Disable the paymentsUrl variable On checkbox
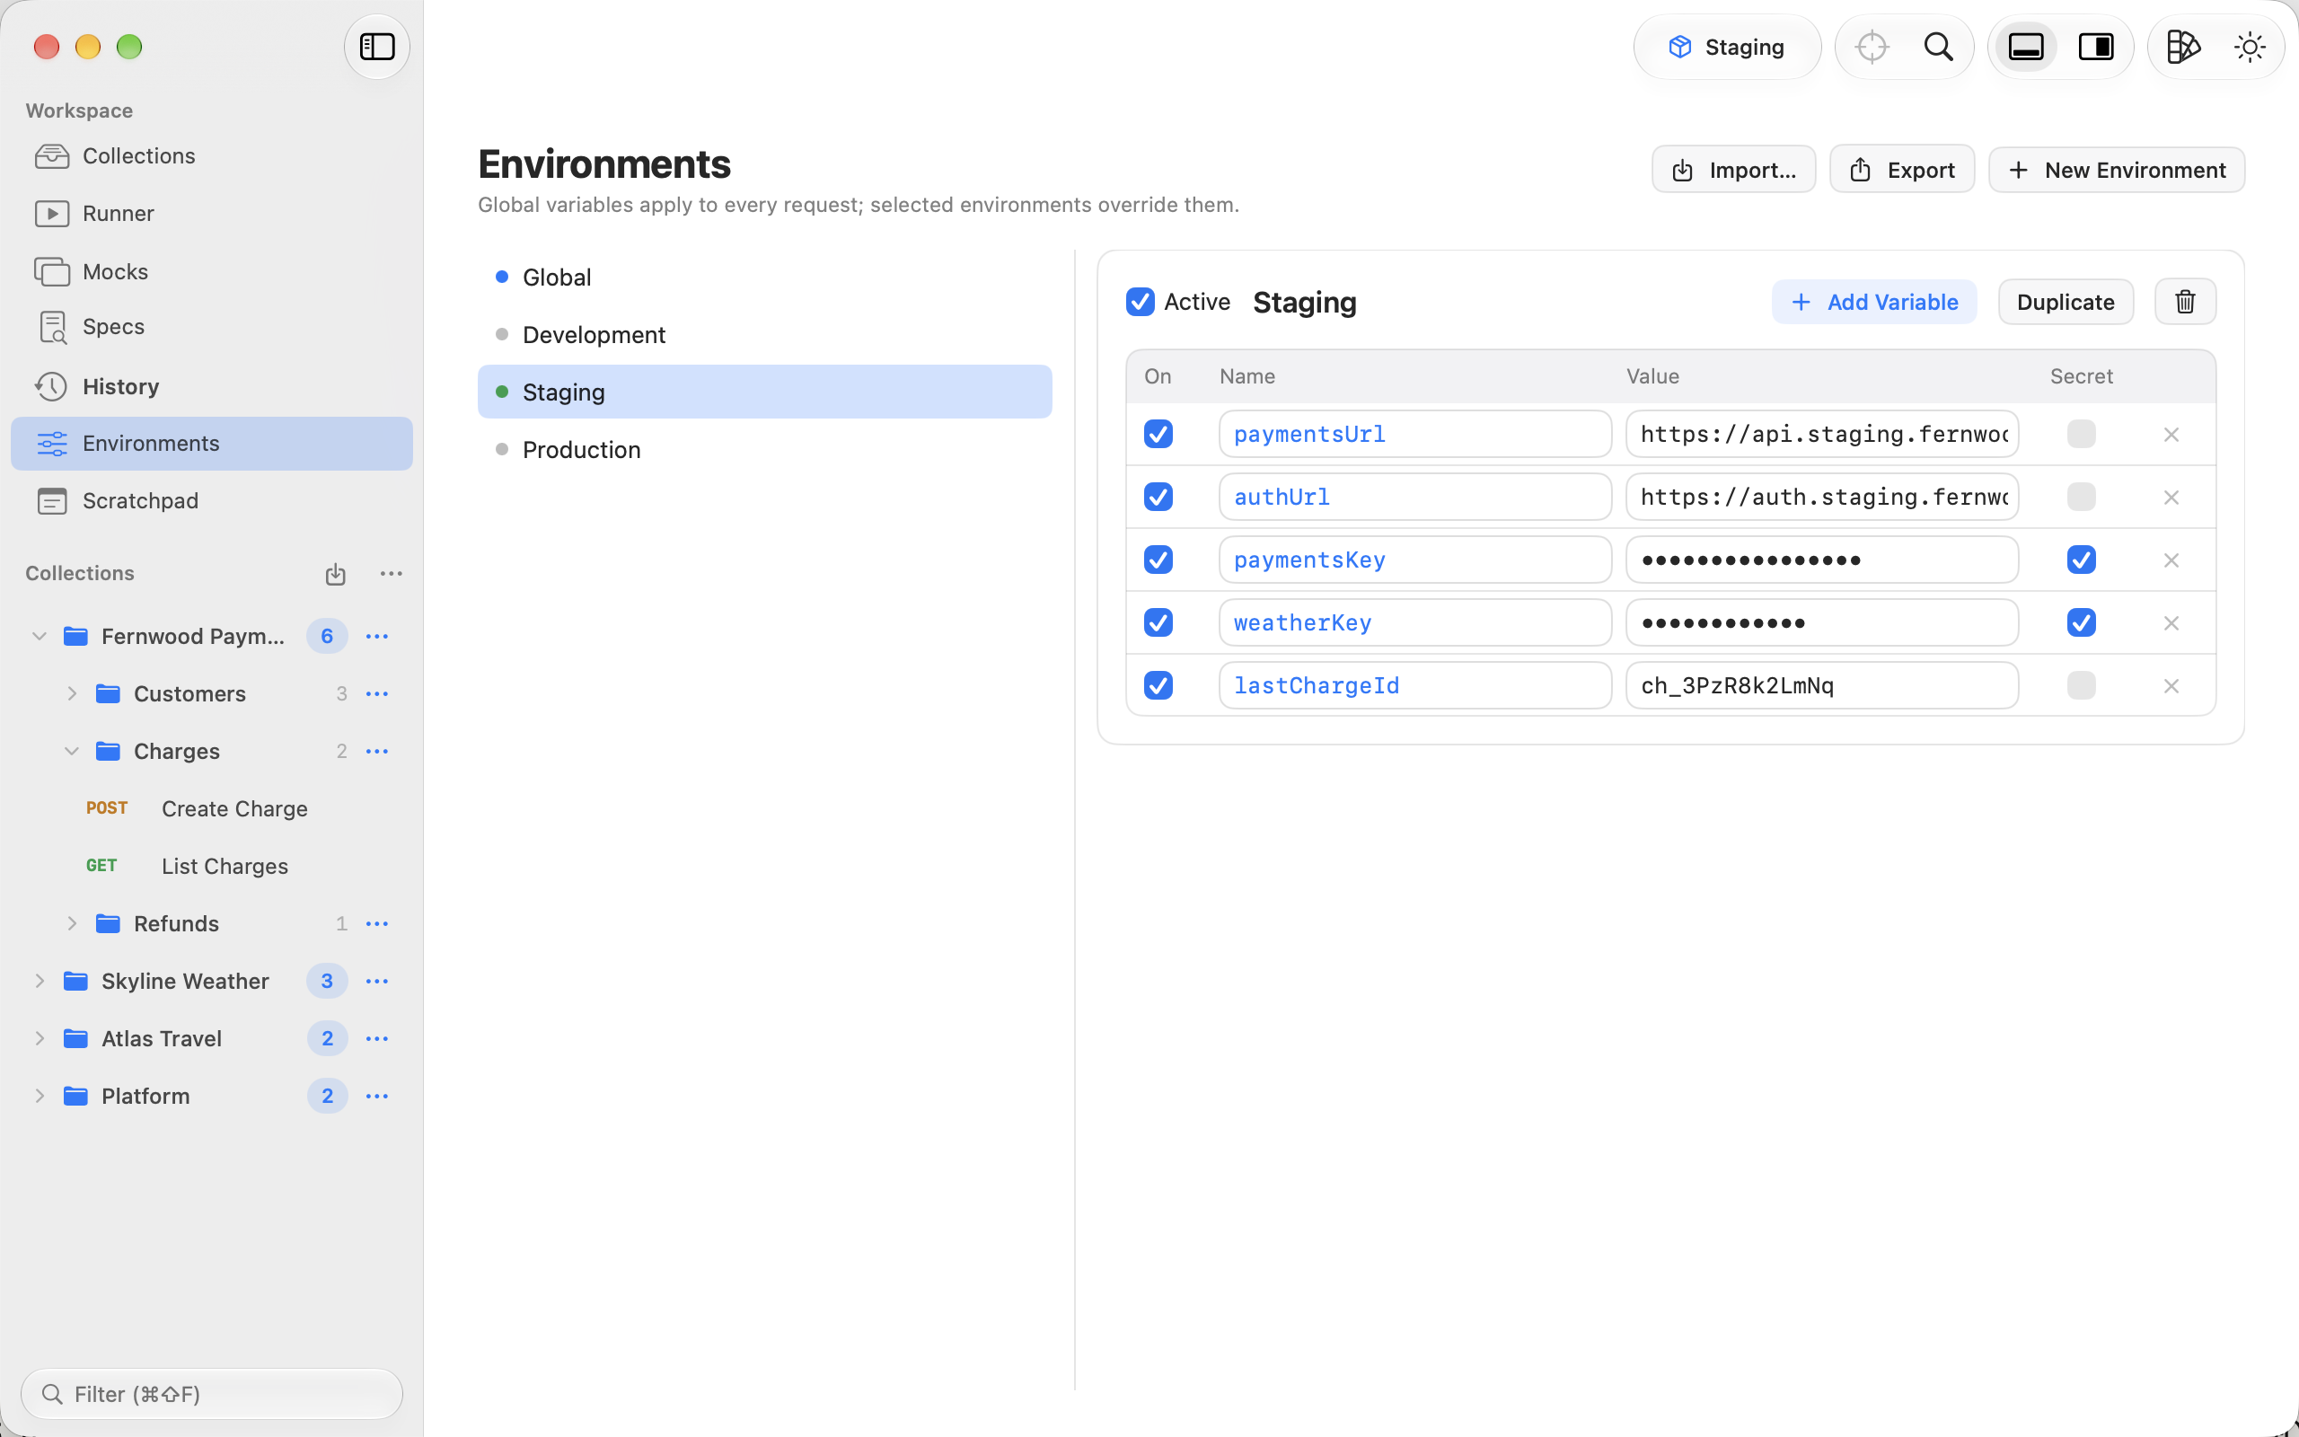This screenshot has height=1437, width=2299. click(x=1158, y=435)
